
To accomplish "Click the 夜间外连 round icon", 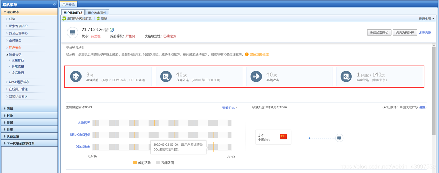I will (x=166, y=76).
